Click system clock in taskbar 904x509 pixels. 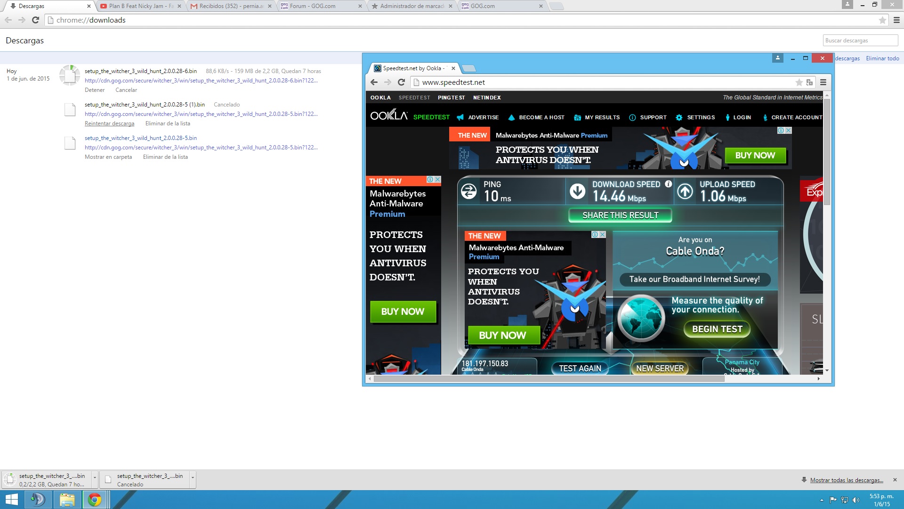tap(881, 500)
